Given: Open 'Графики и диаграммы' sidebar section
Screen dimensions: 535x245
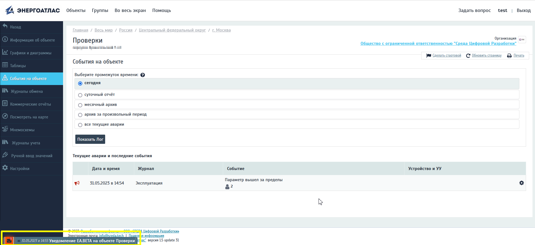Looking at the screenshot, I should 31,53.
